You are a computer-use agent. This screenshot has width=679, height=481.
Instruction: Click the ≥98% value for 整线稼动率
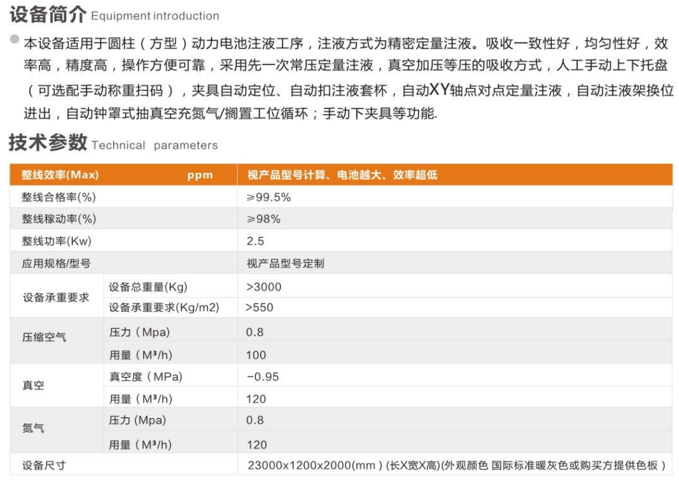pyautogui.click(x=263, y=219)
